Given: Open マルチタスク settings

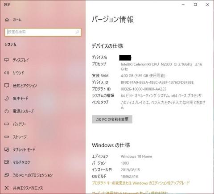Looking at the screenshot, I should [21, 162].
